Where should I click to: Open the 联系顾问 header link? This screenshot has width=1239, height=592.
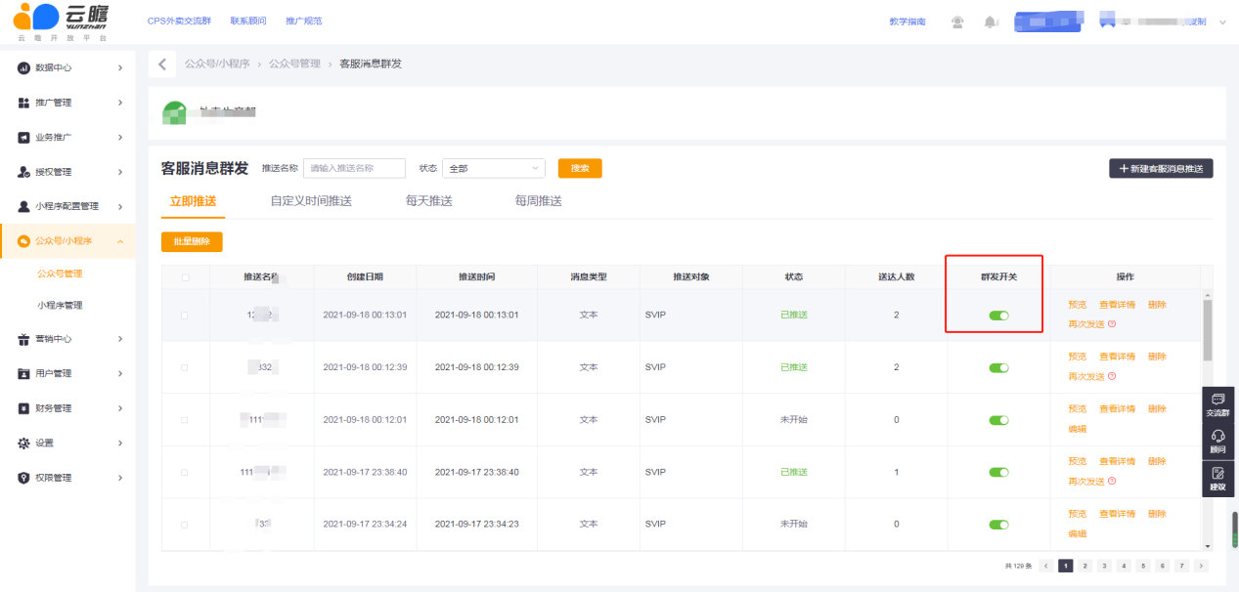[x=247, y=21]
